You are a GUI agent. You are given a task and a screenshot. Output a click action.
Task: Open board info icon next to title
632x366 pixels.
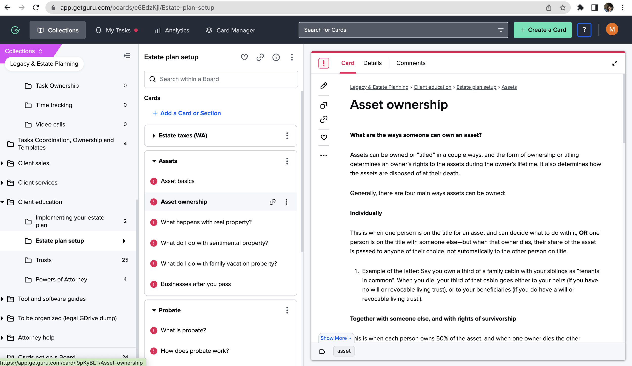276,57
